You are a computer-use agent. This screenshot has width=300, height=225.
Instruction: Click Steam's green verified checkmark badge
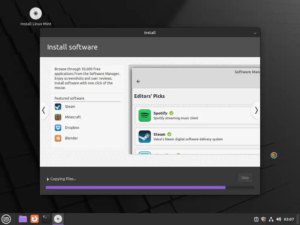pos(169,134)
